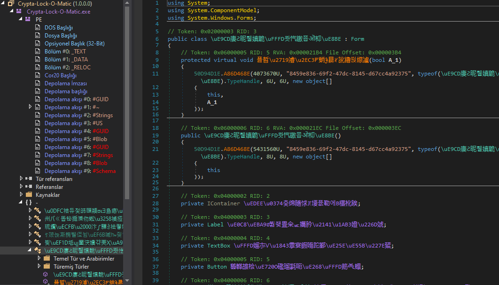This screenshot has width=499, height=285.
Task: Click the curly braces namespace icon
Action: click(x=29, y=202)
